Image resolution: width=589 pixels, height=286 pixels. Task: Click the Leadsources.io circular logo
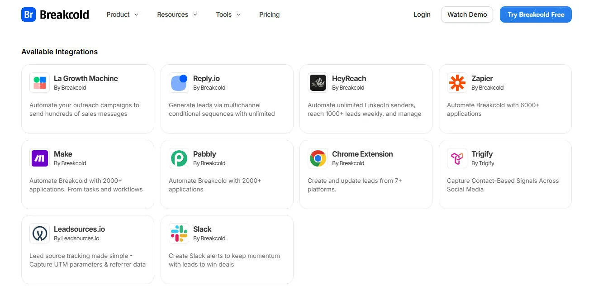pyautogui.click(x=39, y=234)
